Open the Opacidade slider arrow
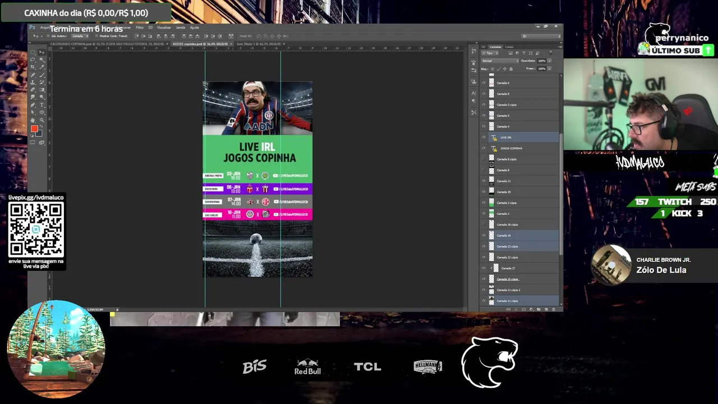The height and width of the screenshot is (404, 718). 549,61
